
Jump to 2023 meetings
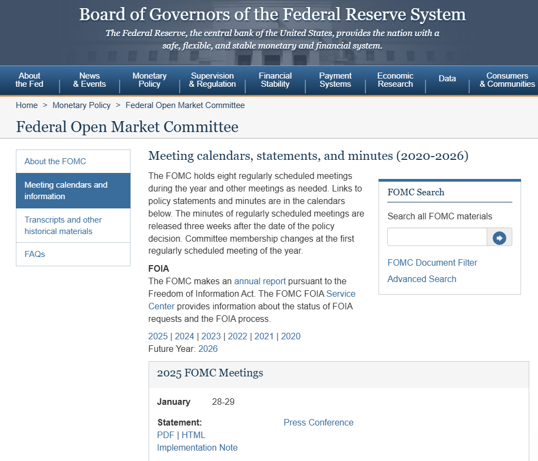[x=211, y=336]
